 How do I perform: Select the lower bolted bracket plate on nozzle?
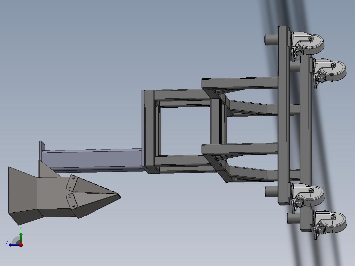(72, 201)
